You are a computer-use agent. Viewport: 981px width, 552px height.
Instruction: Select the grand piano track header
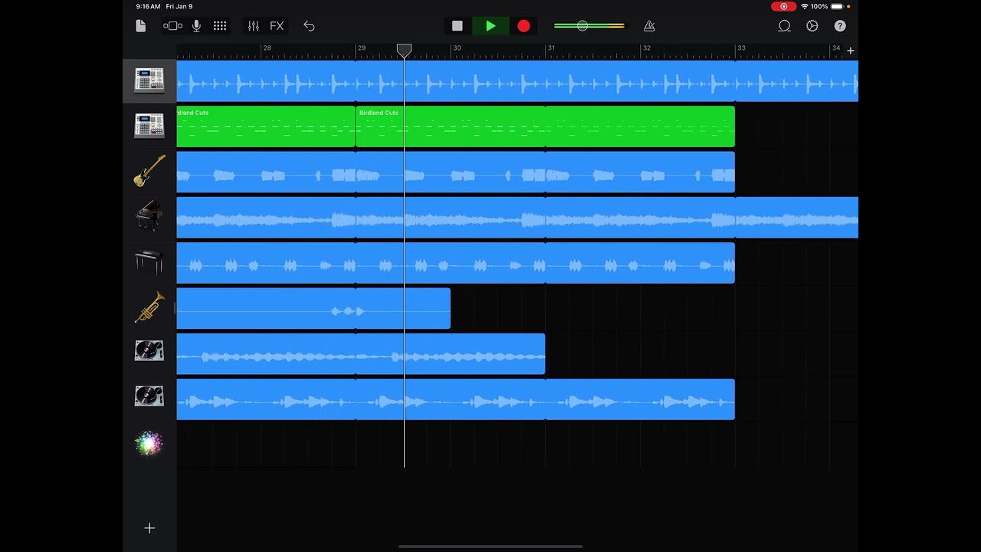(149, 216)
